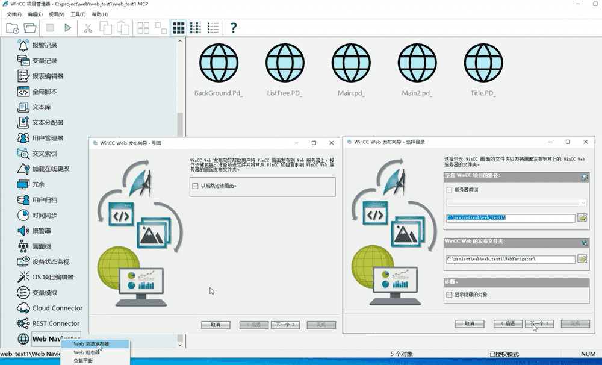Click the WinCC Web publish folder field
Viewport: 602px width, 365px height.
[x=510, y=259]
